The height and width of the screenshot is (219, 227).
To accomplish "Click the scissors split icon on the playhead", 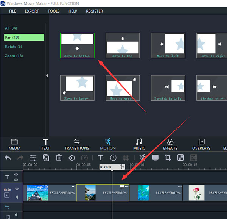I will [x=122, y=167].
